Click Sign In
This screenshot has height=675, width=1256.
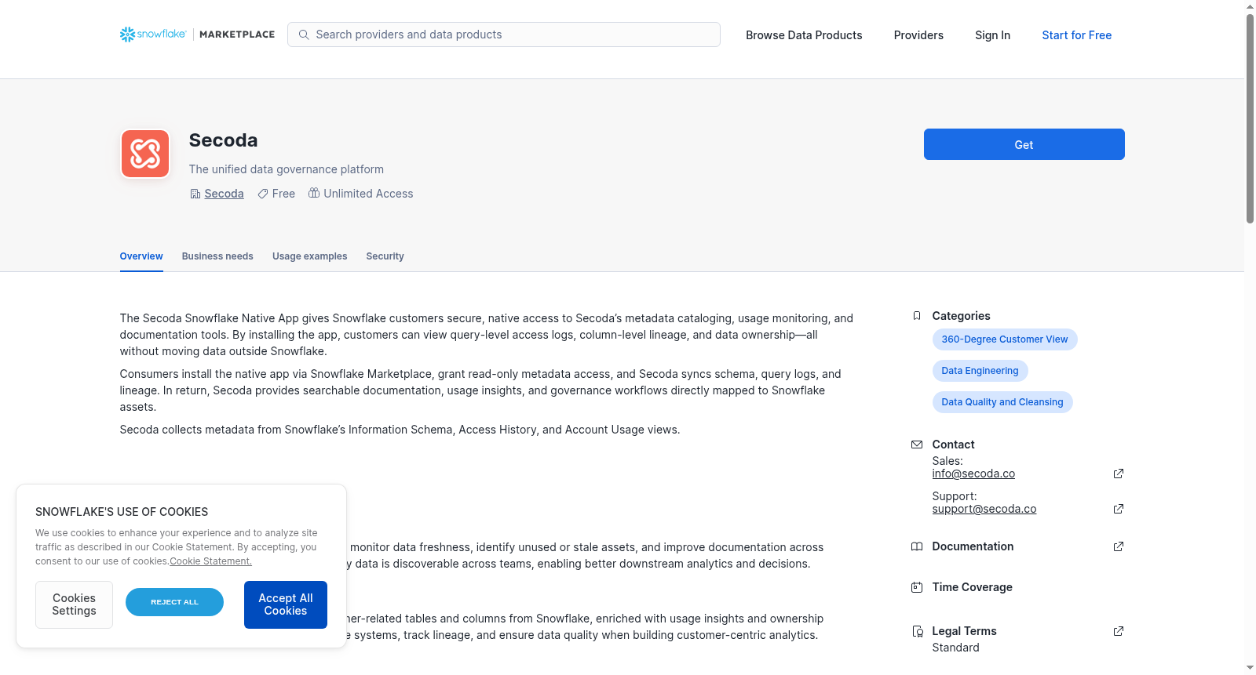[992, 35]
